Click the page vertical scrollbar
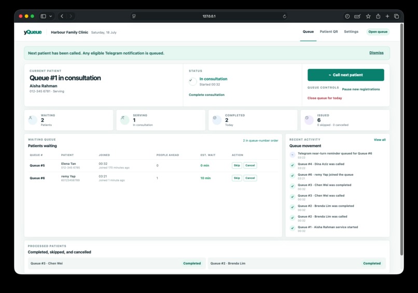 pos(401,139)
